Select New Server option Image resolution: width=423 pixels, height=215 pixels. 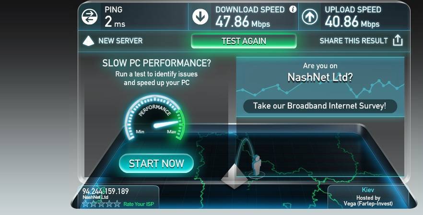[120, 41]
